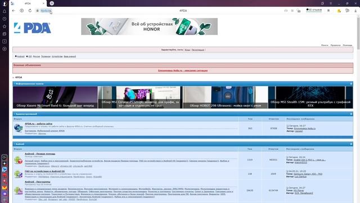This screenshot has width=360, height=203.
Task: Click the Регистрация registration link
Action: point(197,50)
